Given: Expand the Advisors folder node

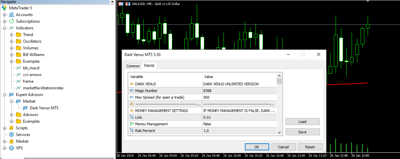Looking at the screenshot, I should 11,115.
